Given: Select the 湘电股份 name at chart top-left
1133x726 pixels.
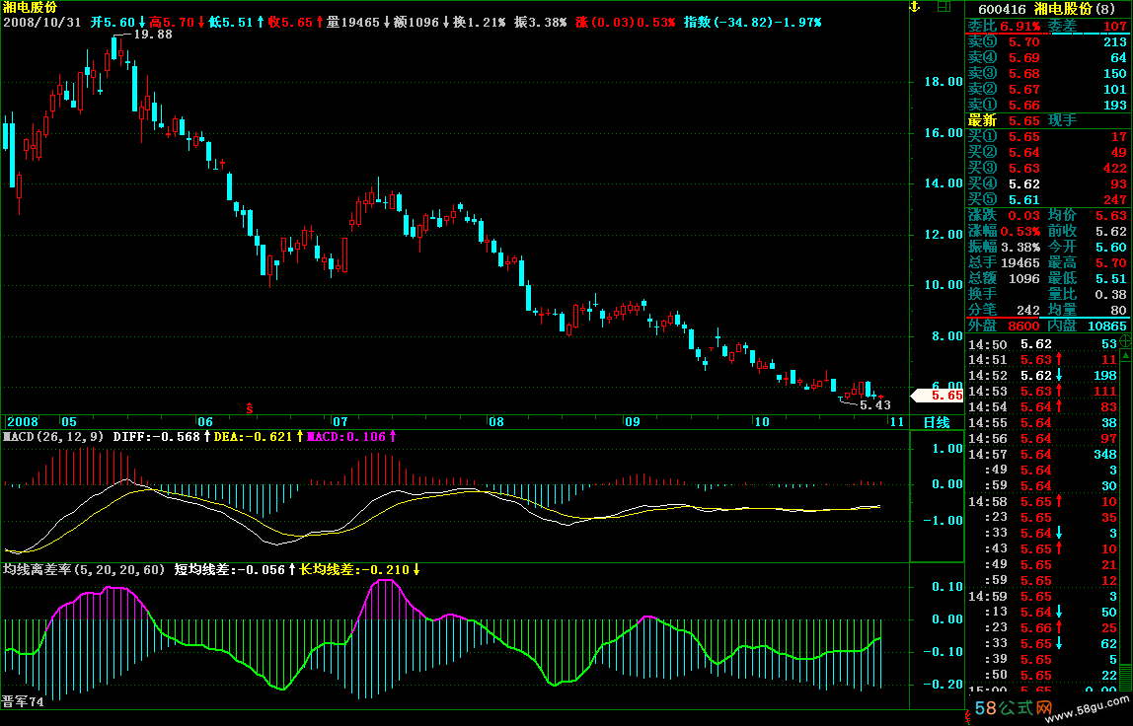Looking at the screenshot, I should click(x=31, y=7).
